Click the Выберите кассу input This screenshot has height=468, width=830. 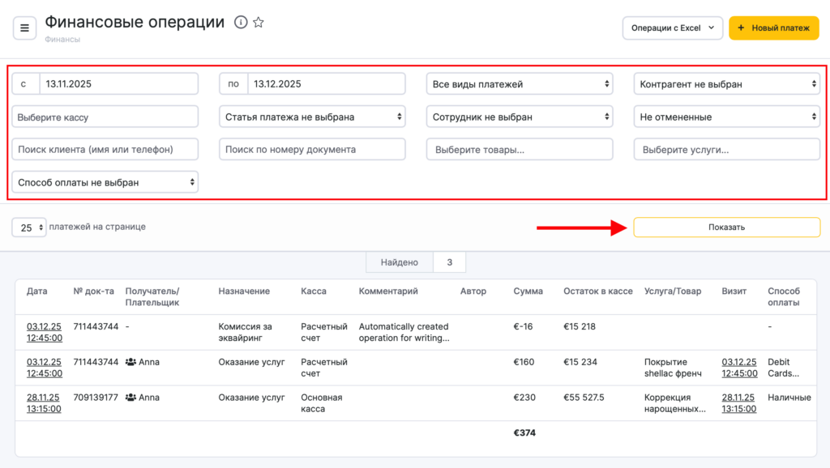coord(105,117)
